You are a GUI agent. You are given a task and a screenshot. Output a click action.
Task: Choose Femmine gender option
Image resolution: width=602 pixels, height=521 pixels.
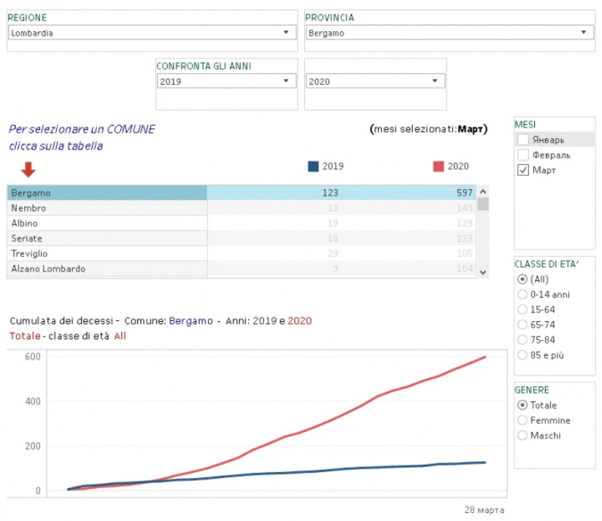click(523, 420)
